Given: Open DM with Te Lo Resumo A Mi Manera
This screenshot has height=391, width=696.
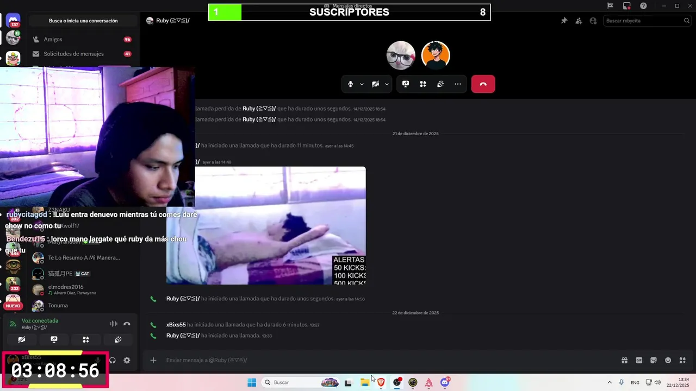Looking at the screenshot, I should [84, 258].
